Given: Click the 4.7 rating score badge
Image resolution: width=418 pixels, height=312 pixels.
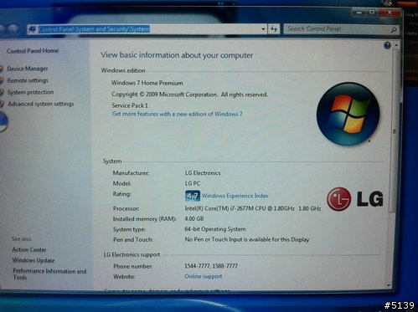Looking at the screenshot, I should click(x=193, y=196).
